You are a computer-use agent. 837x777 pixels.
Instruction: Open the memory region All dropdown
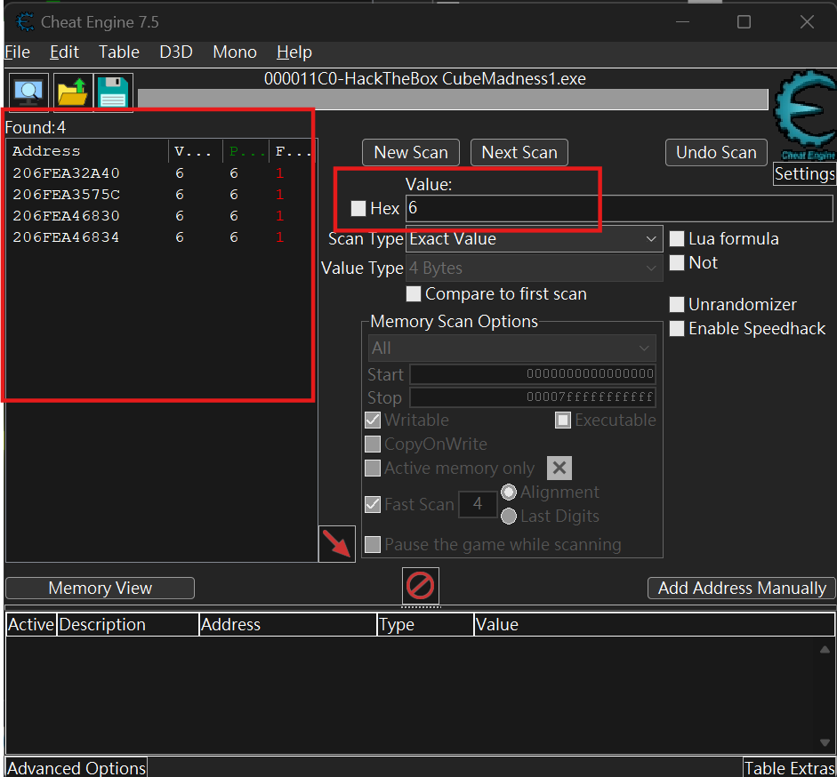tap(512, 348)
